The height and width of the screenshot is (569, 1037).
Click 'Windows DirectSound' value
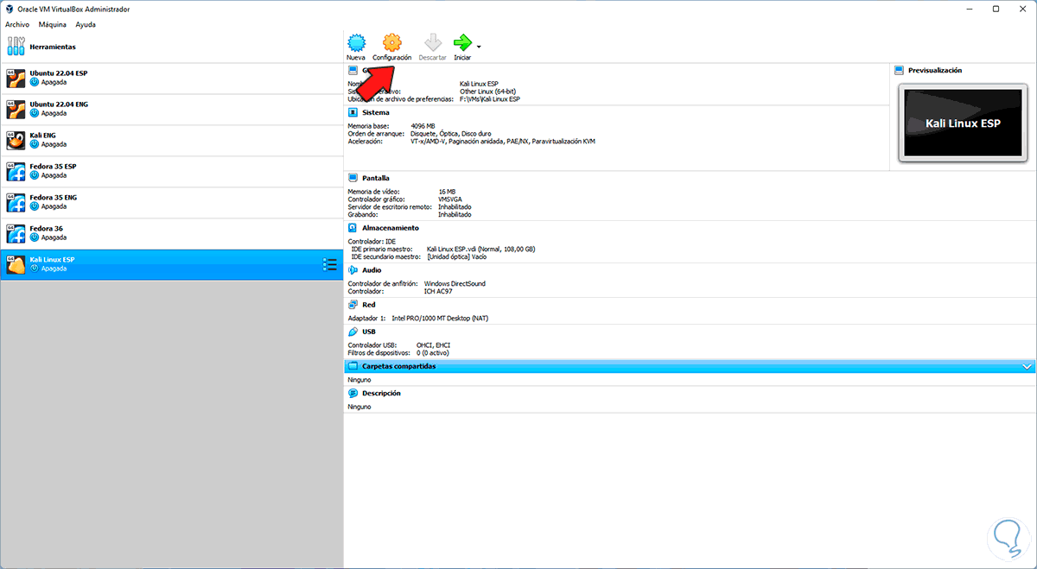pos(455,283)
